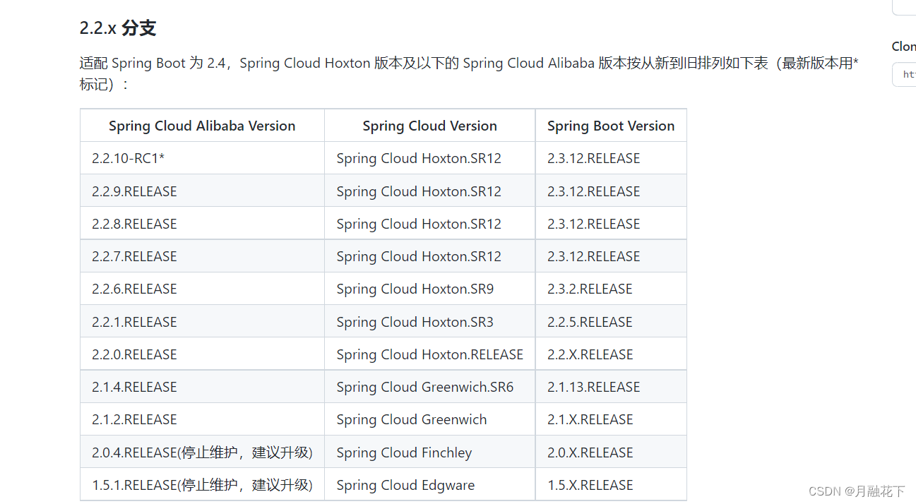916x504 pixels.
Task: Click the "Spring Cloud Version" column header
Action: tap(429, 126)
